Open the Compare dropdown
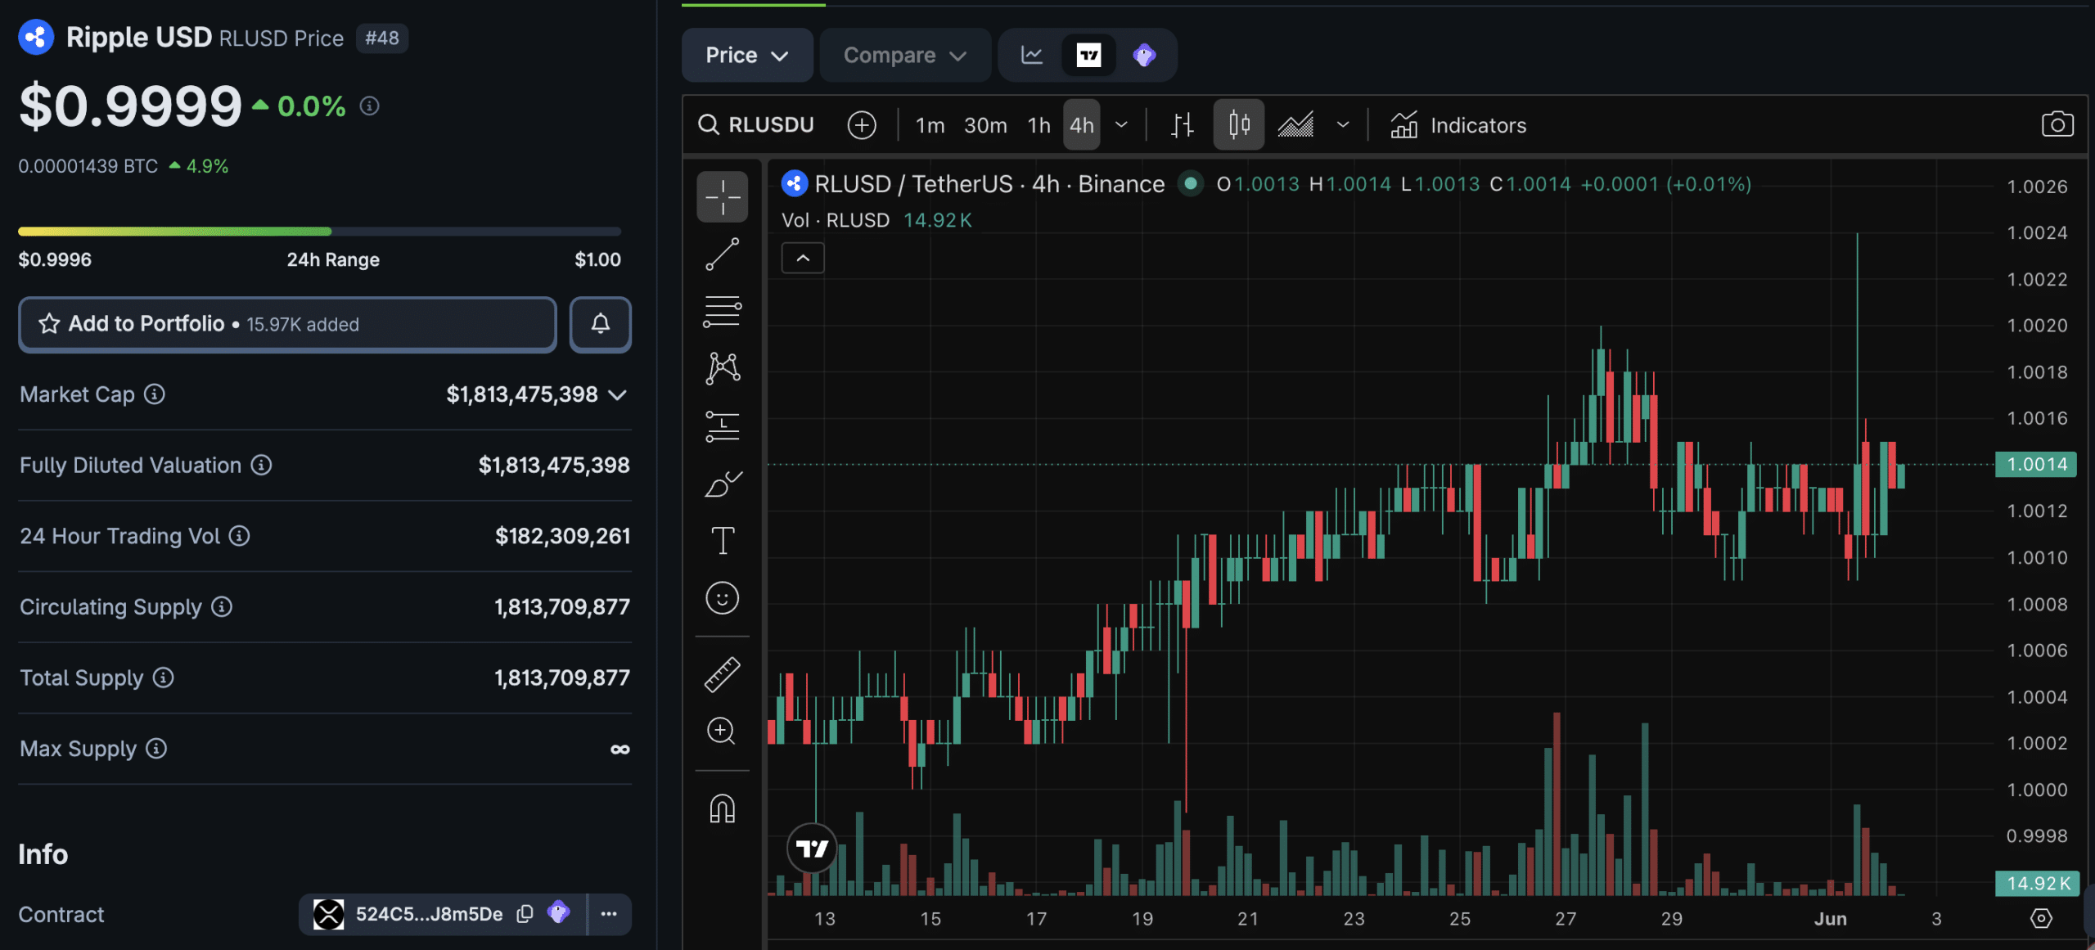 905,55
